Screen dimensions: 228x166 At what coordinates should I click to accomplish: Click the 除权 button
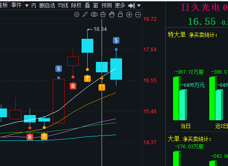76,6
